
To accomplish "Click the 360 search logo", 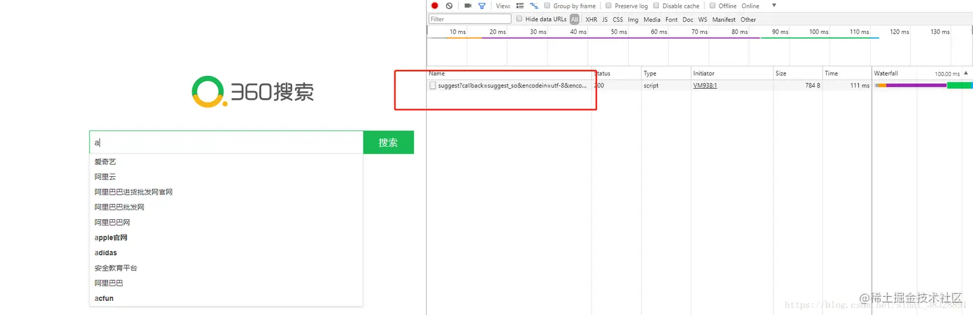I will [253, 92].
